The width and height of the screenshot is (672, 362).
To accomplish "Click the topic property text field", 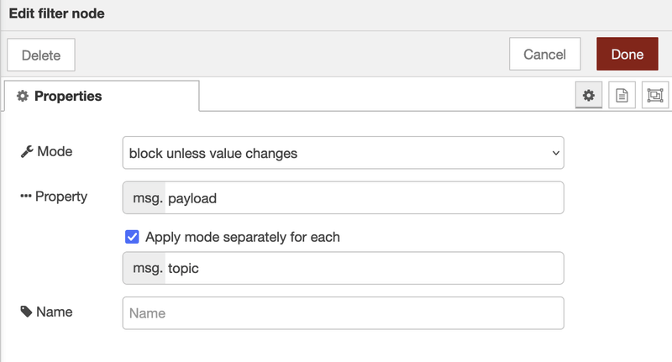I will pos(364,268).
